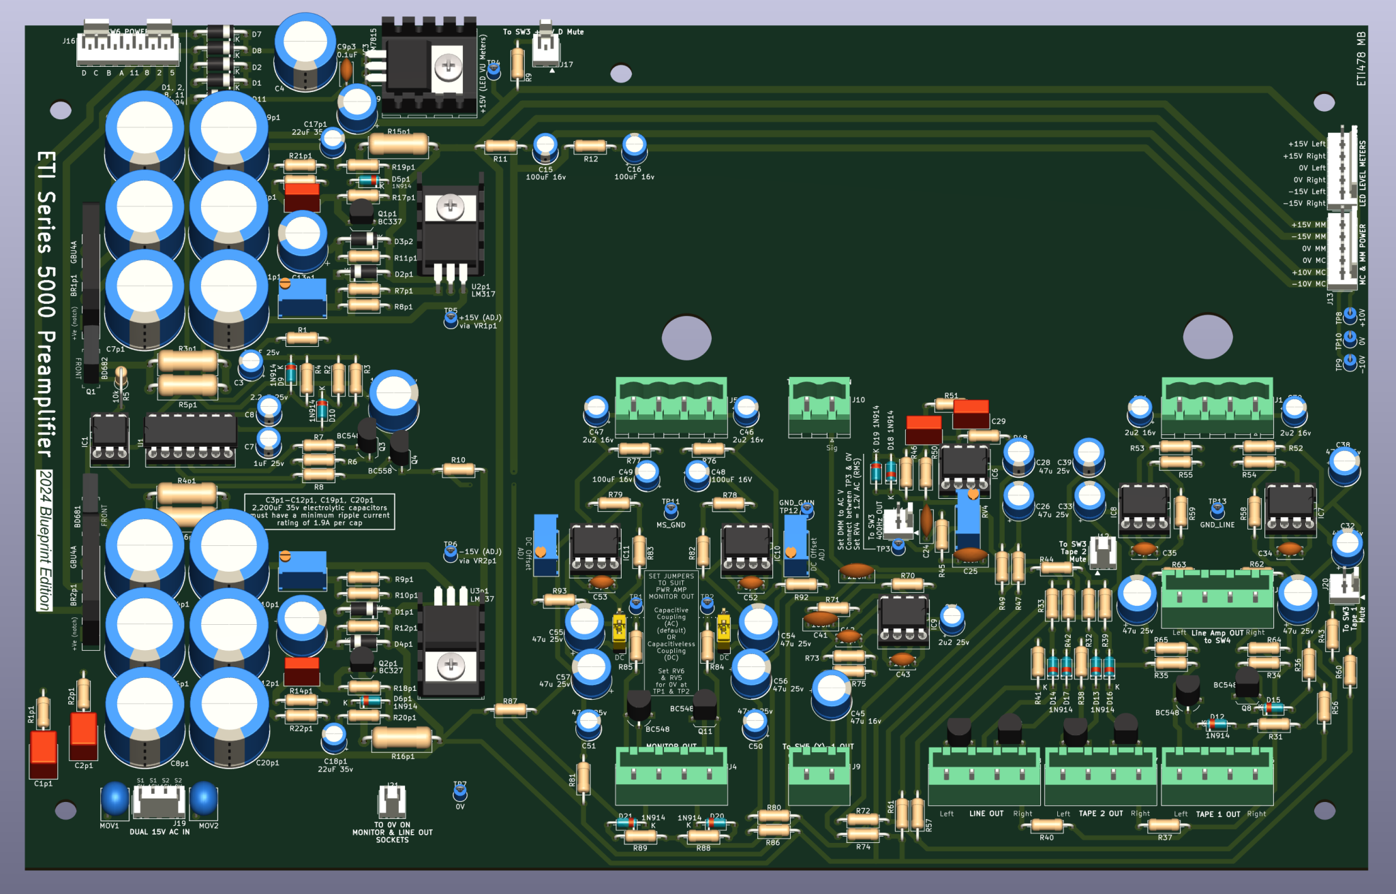Click test point TP7 0V

pos(460,792)
